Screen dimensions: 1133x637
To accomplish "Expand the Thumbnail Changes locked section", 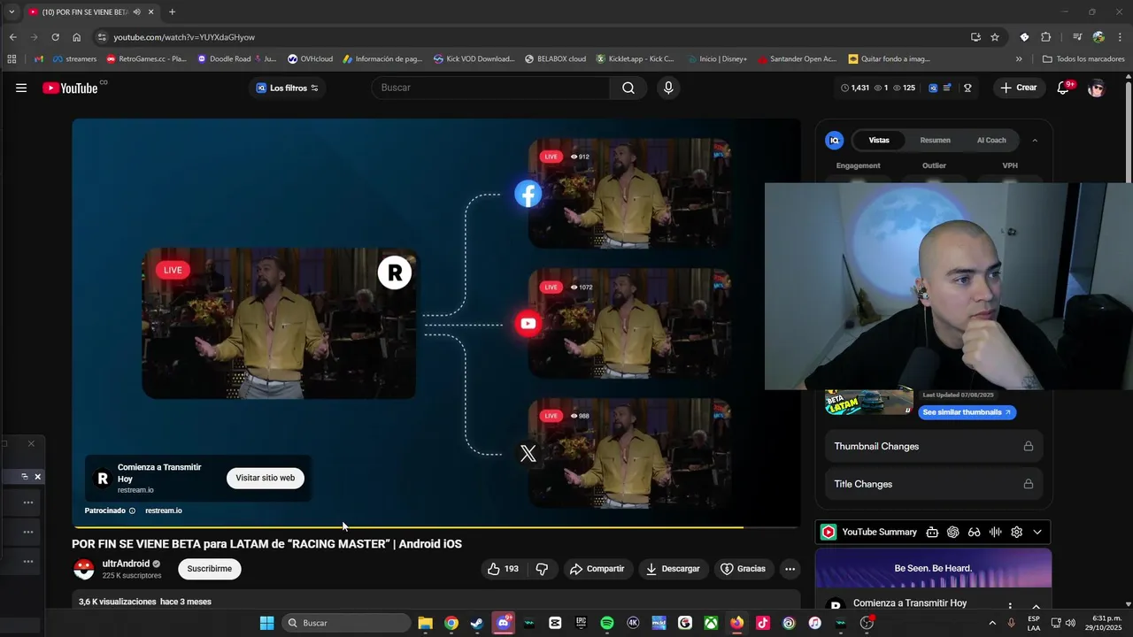I will coord(933,446).
